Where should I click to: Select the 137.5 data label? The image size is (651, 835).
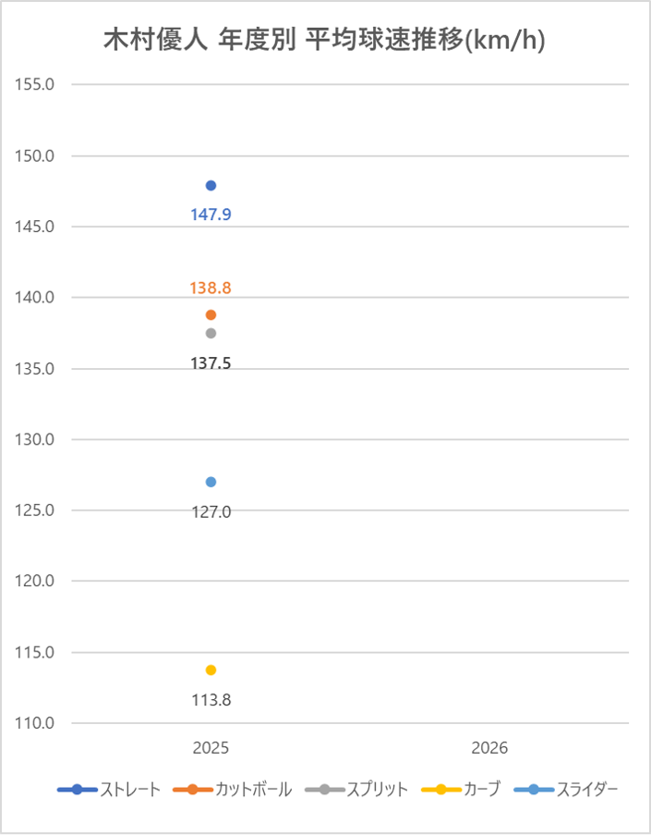[211, 363]
